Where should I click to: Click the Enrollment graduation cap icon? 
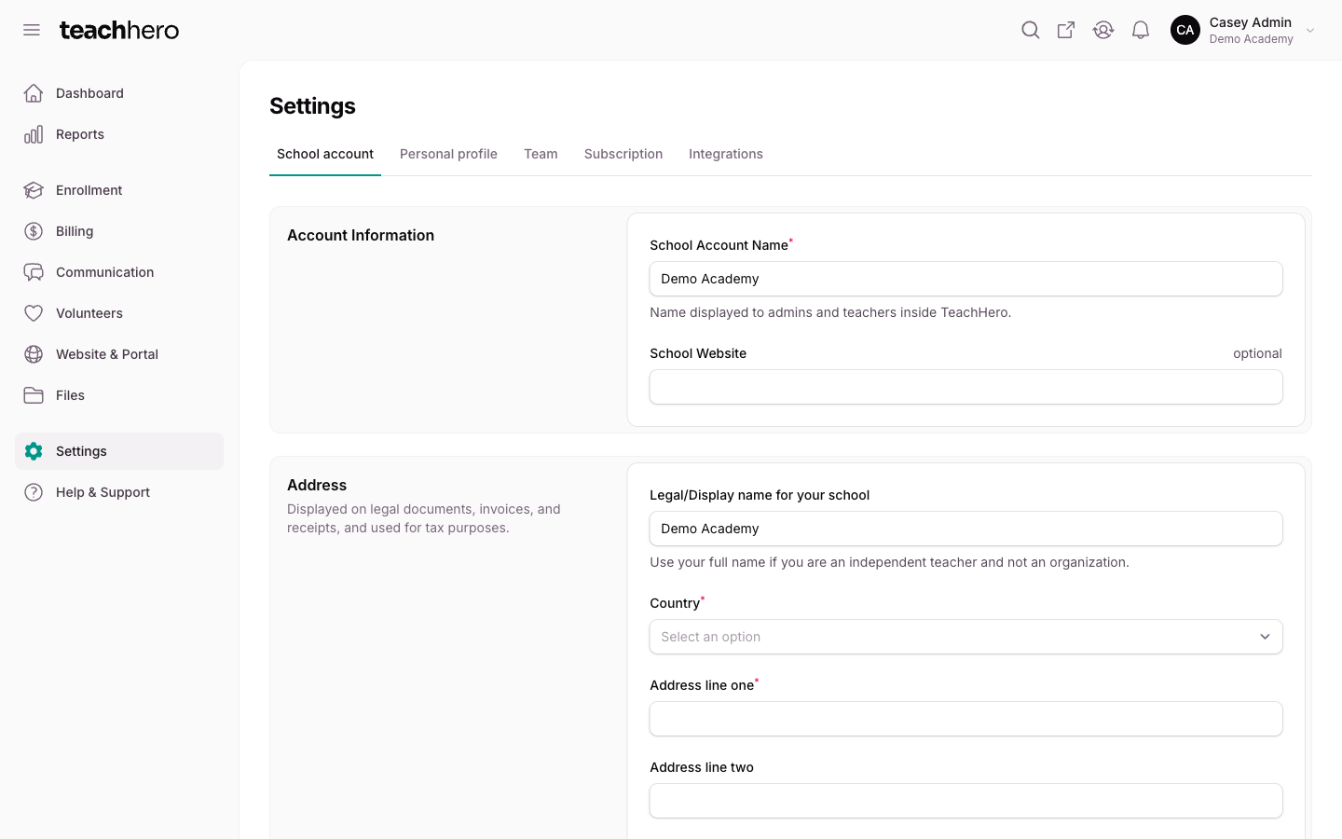pyautogui.click(x=34, y=190)
